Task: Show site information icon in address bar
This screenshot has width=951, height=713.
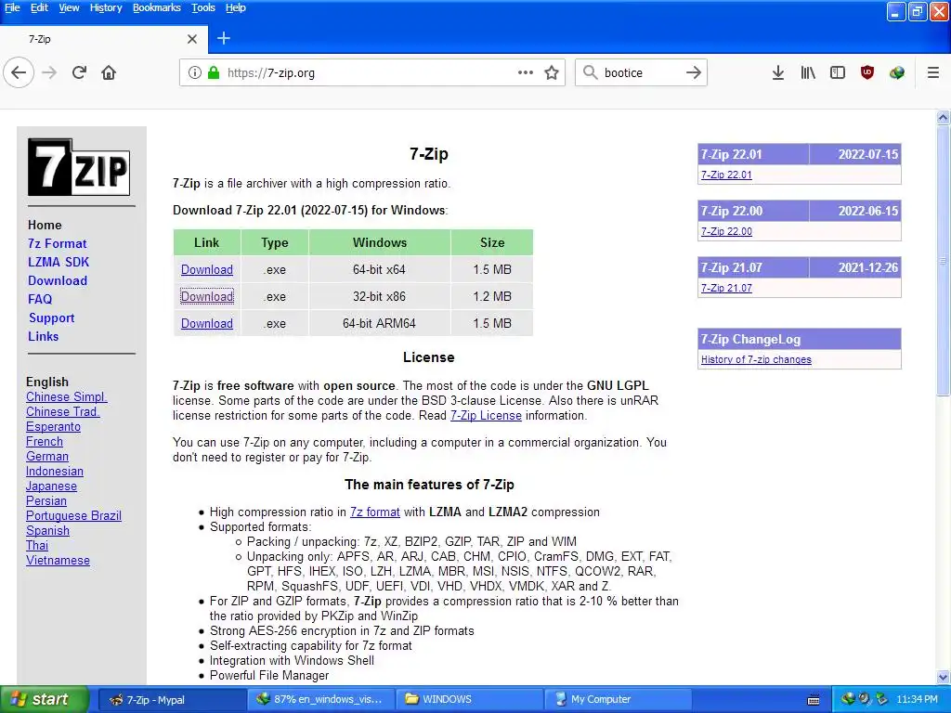Action: [195, 72]
